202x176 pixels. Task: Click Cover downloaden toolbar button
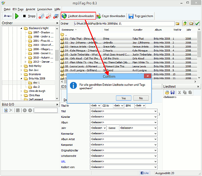coord(111,16)
